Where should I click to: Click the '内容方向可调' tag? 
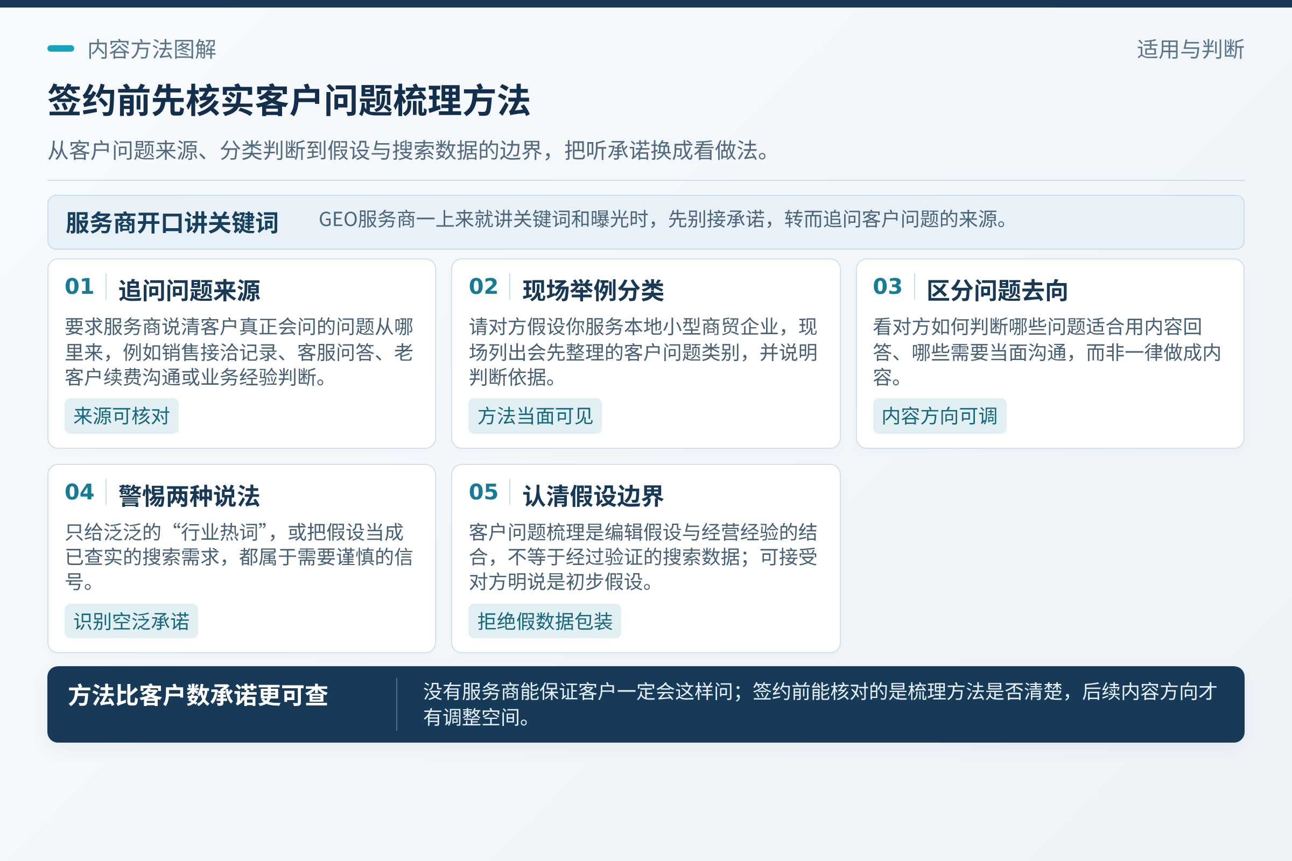pos(939,415)
